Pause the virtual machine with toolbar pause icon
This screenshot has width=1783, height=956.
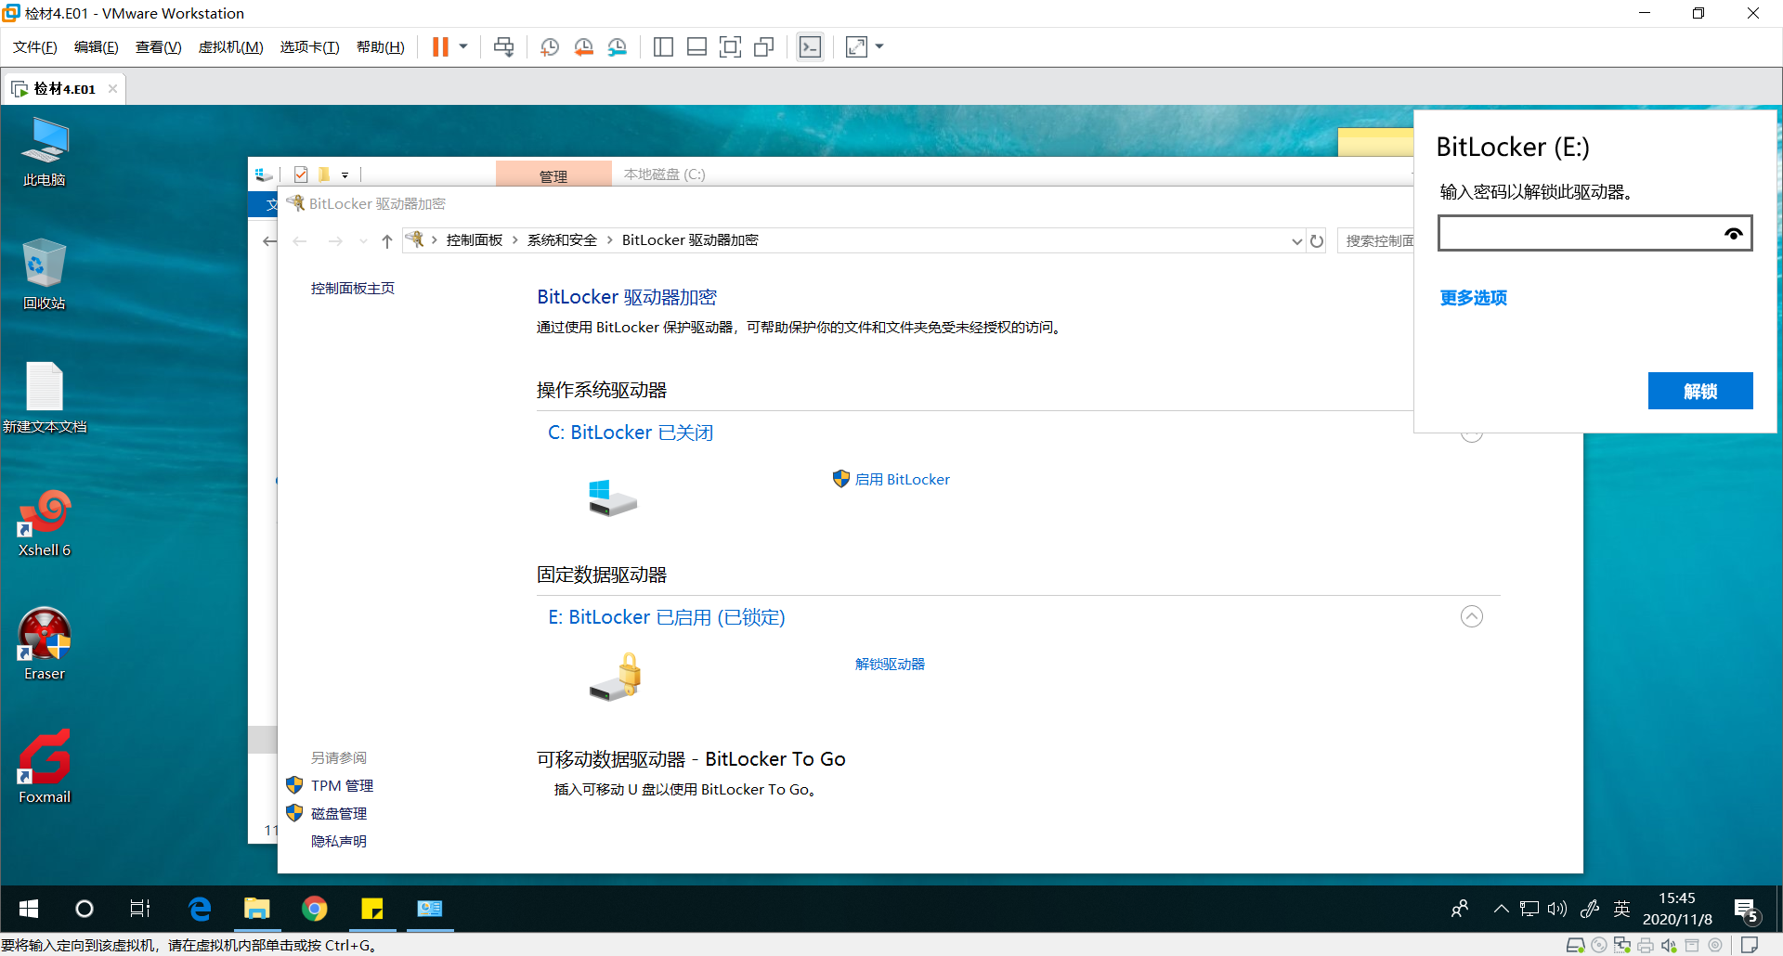click(440, 47)
